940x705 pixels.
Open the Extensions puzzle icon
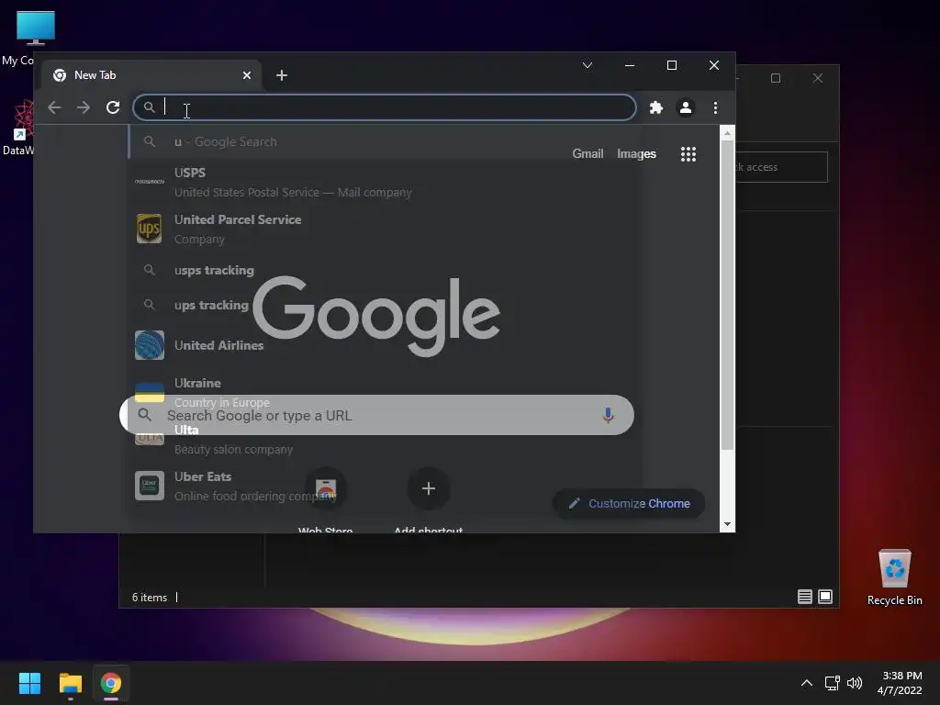click(656, 107)
